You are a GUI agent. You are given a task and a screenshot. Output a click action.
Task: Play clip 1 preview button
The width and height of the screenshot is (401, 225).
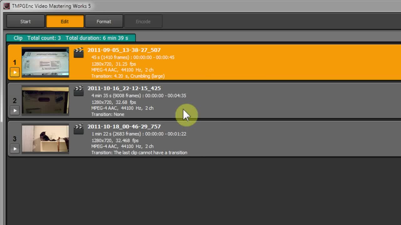click(x=15, y=72)
